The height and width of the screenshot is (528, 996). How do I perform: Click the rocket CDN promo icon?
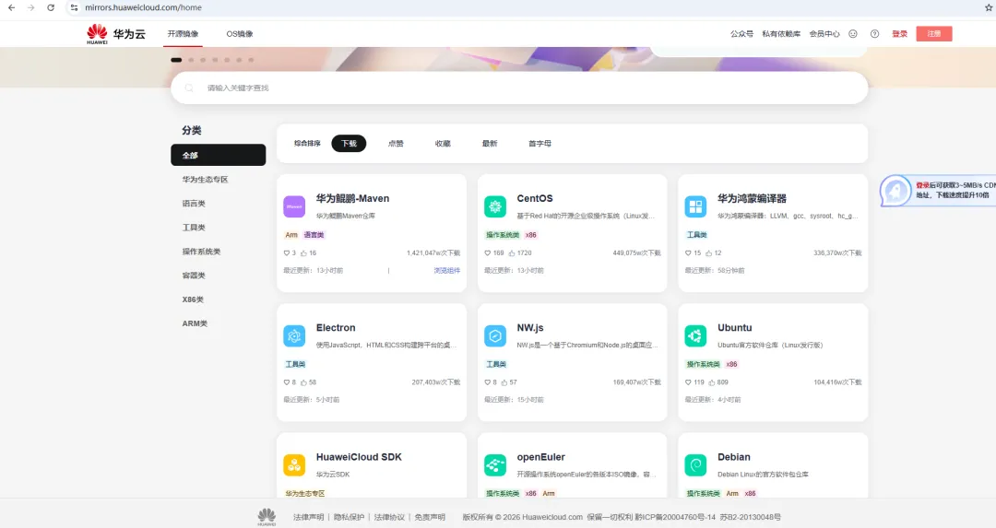coord(895,191)
